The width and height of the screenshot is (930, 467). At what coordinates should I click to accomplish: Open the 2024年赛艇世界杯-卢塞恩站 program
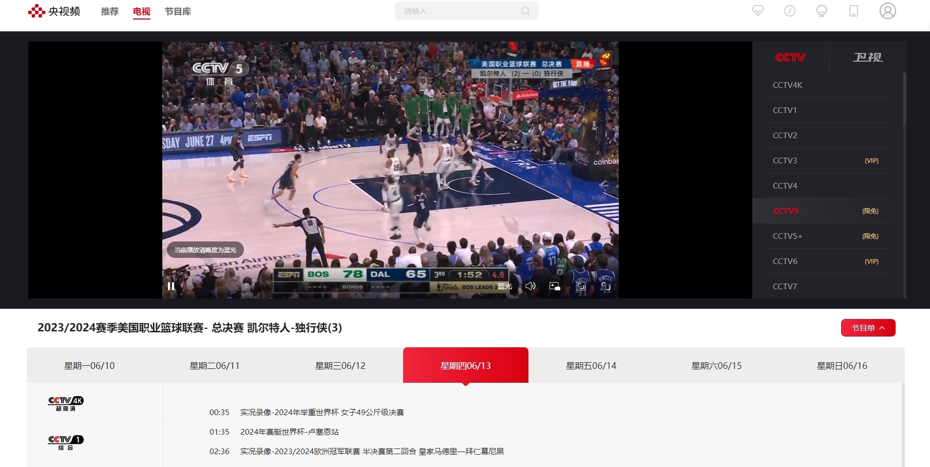(290, 432)
